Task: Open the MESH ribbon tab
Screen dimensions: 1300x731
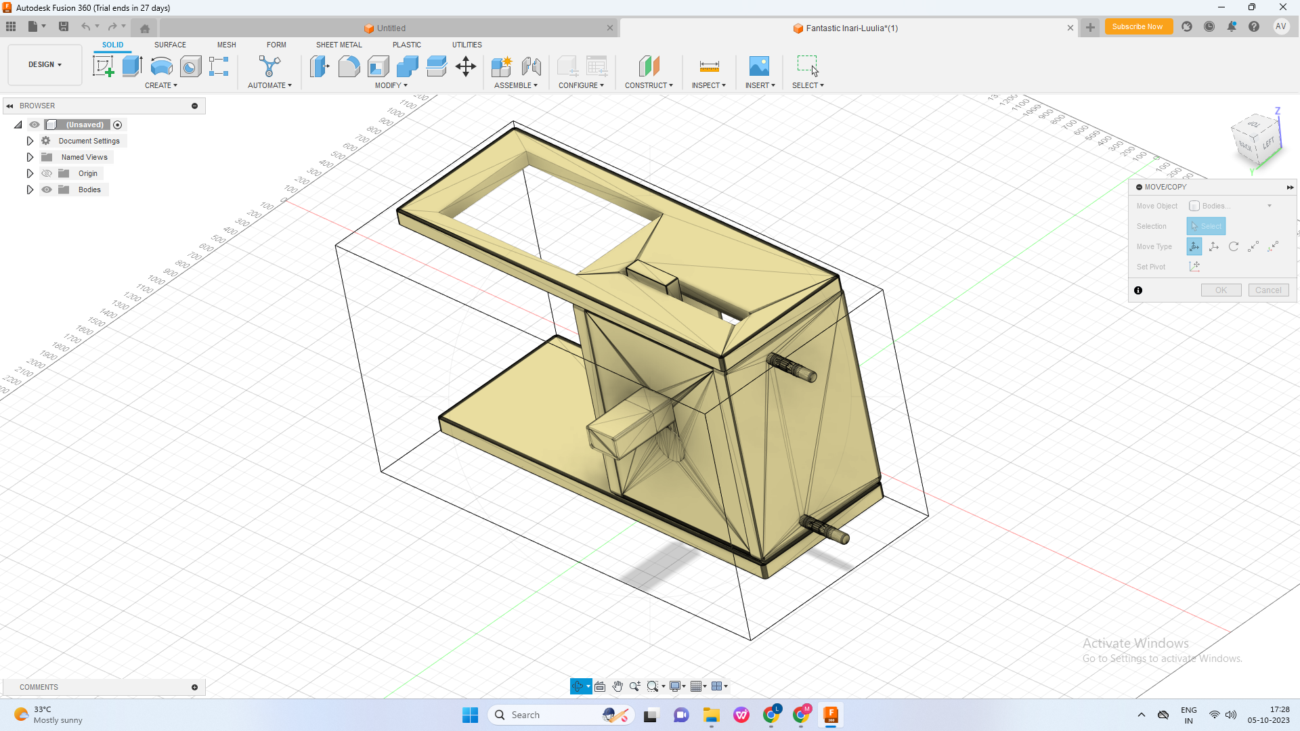Action: click(x=226, y=45)
